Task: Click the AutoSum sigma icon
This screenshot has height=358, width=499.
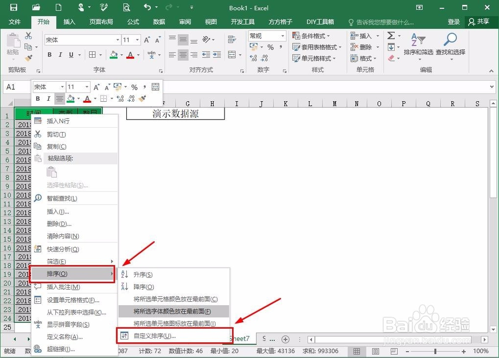Action: 391,35
